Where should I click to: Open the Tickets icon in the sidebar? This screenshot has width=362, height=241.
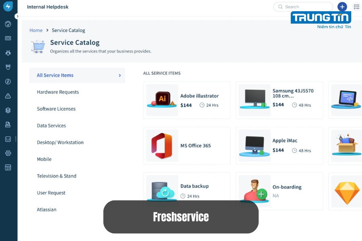(x=8, y=38)
